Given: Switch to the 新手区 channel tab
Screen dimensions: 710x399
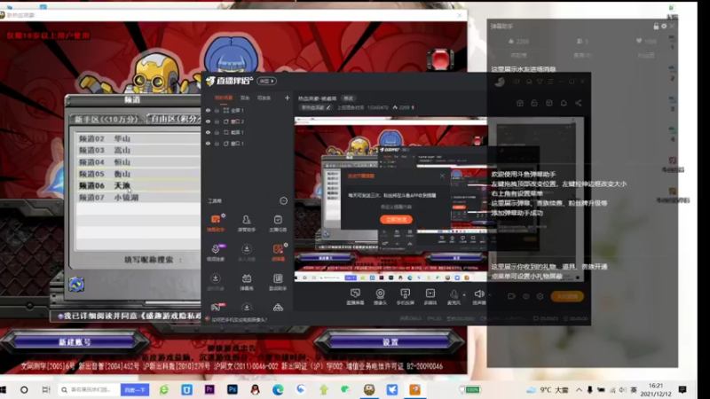Looking at the screenshot, I should coord(106,119).
